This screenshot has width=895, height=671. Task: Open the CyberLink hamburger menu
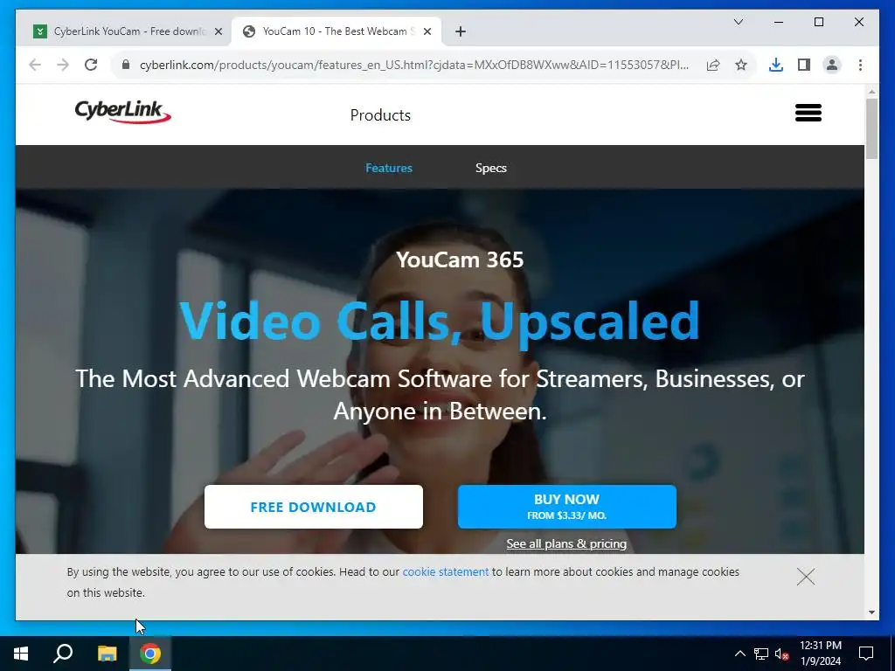[x=808, y=113]
